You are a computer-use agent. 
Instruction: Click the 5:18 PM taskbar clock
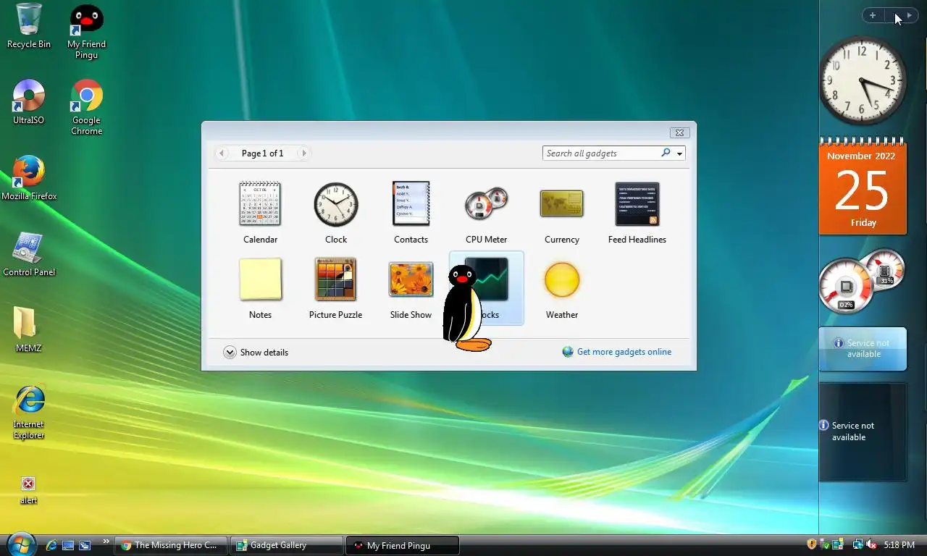tap(899, 545)
